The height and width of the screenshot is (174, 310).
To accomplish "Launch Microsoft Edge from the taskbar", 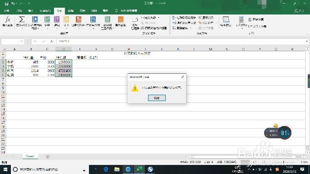I will (x=106, y=169).
